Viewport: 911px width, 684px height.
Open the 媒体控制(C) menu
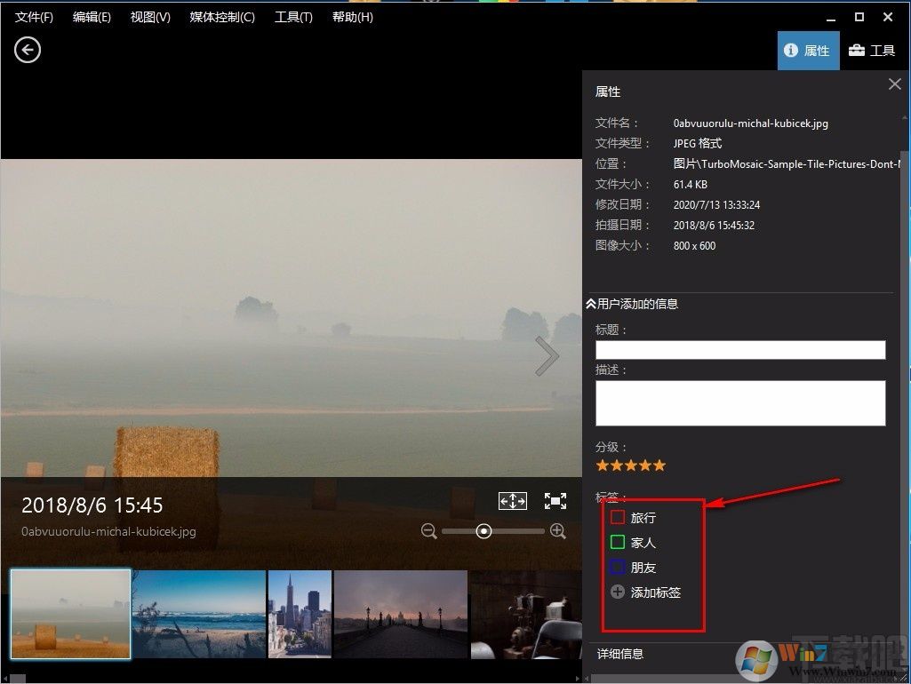[x=222, y=17]
